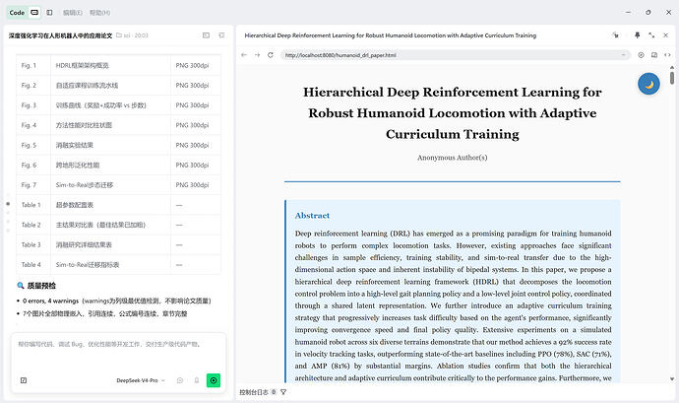Go forward in the preview browser
This screenshot has height=403, width=679.
pos(257,55)
